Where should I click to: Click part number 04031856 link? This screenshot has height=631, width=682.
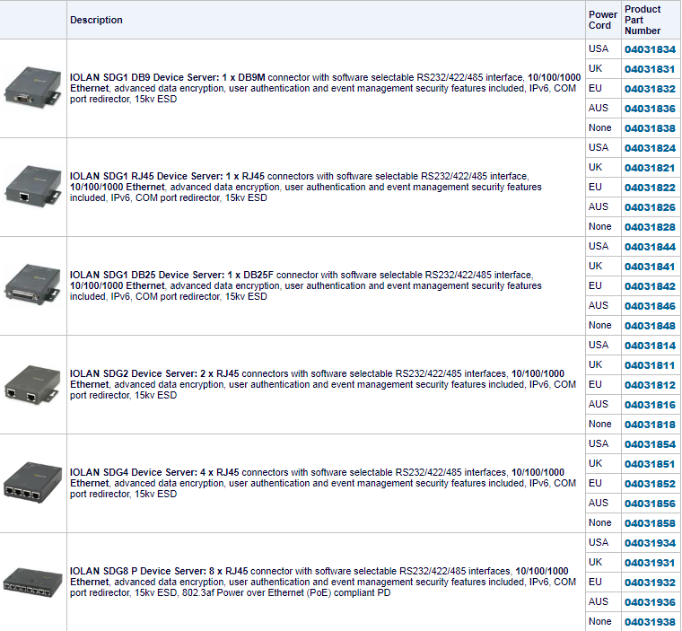(650, 504)
